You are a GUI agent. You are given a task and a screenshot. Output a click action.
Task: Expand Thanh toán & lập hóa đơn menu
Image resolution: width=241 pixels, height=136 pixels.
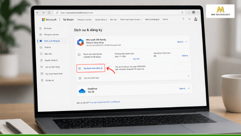[131, 20]
